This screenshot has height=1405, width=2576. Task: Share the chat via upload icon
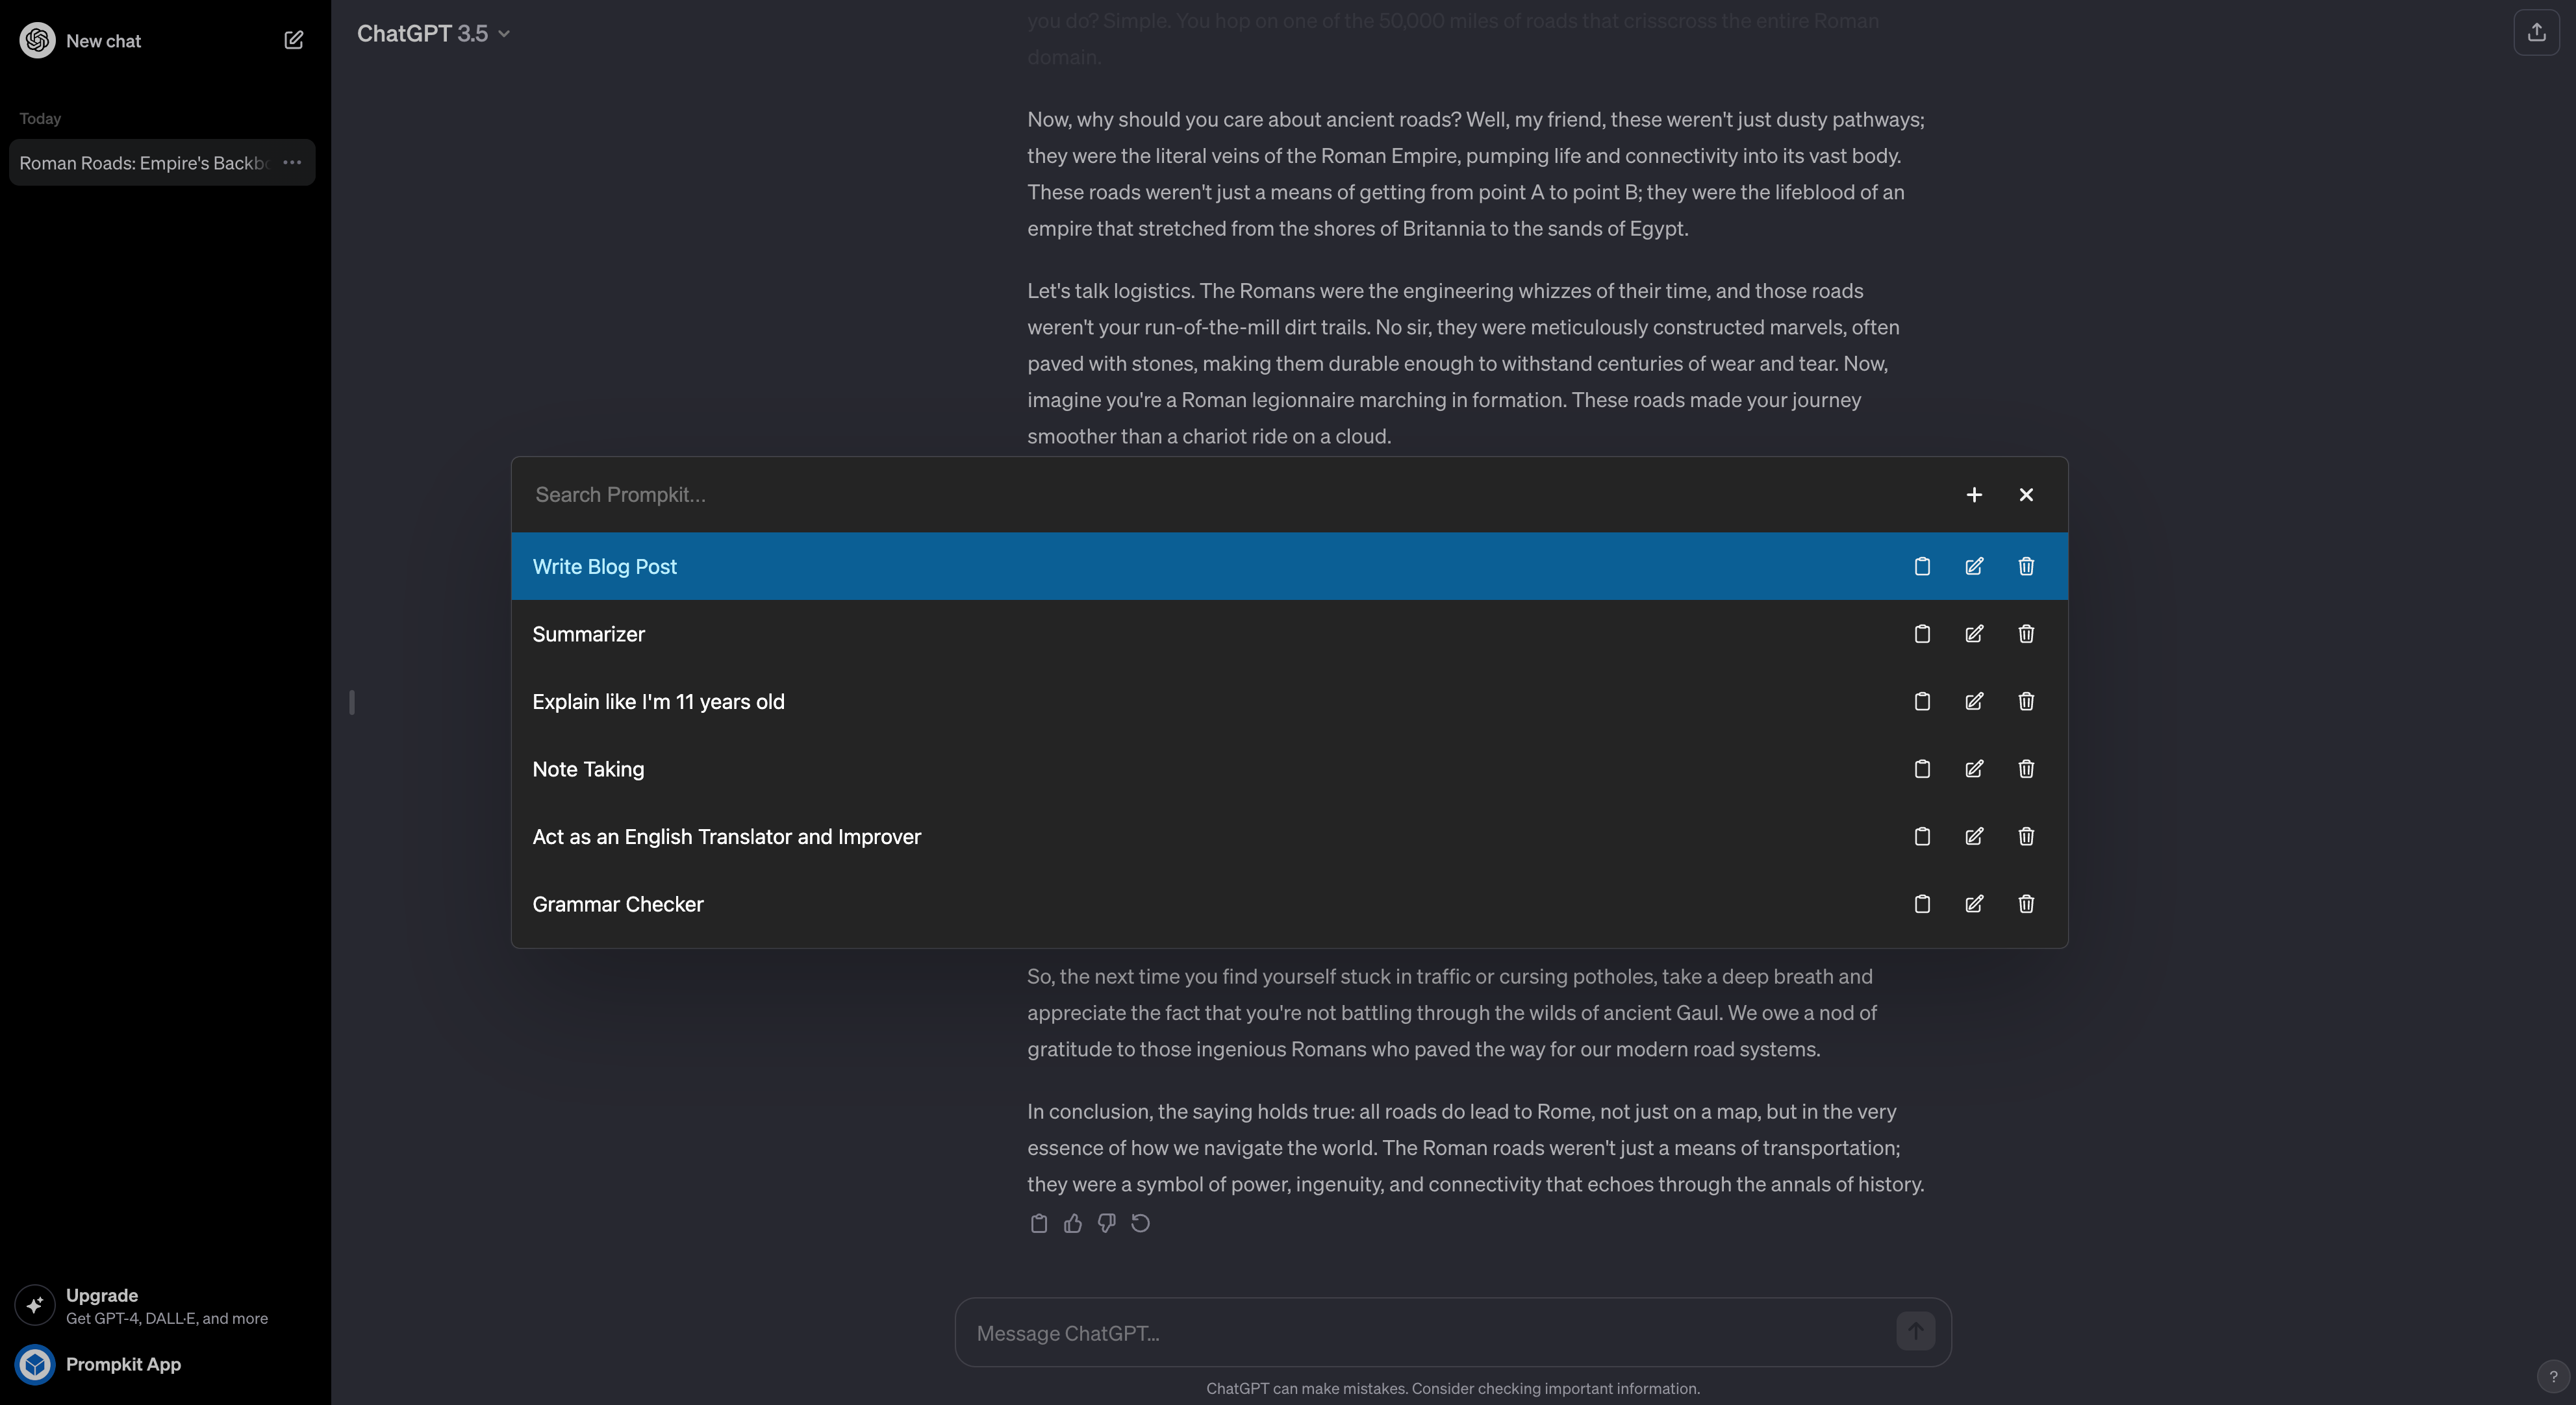coord(2536,33)
